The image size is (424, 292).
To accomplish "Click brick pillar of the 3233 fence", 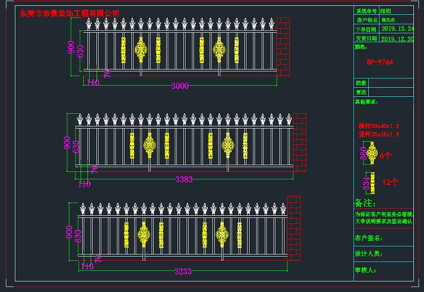I will point(294,227).
